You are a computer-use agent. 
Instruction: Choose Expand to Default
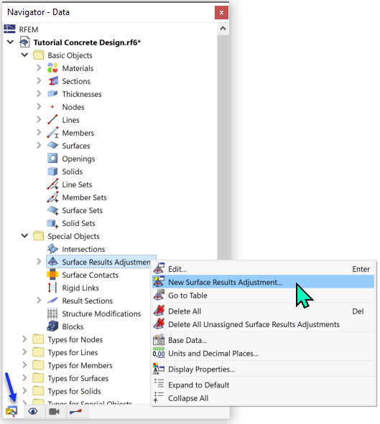tap(264, 385)
